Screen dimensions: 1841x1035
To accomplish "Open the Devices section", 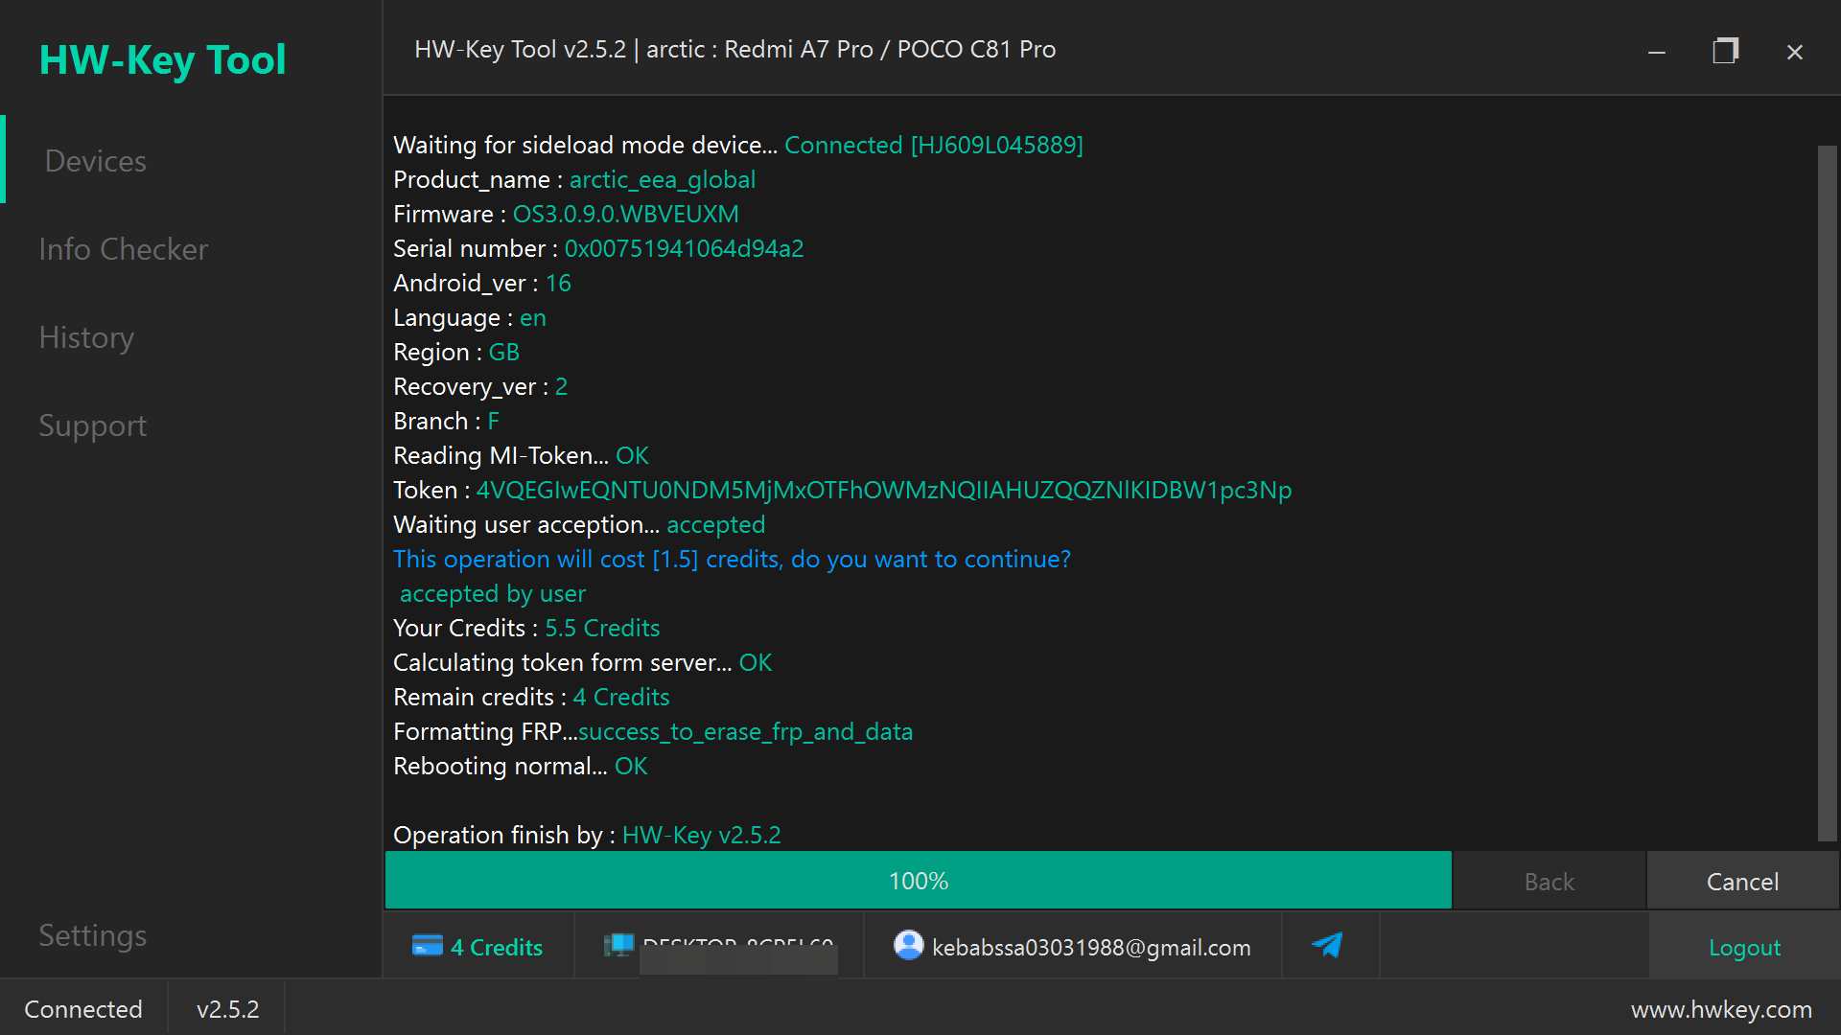I will point(96,161).
